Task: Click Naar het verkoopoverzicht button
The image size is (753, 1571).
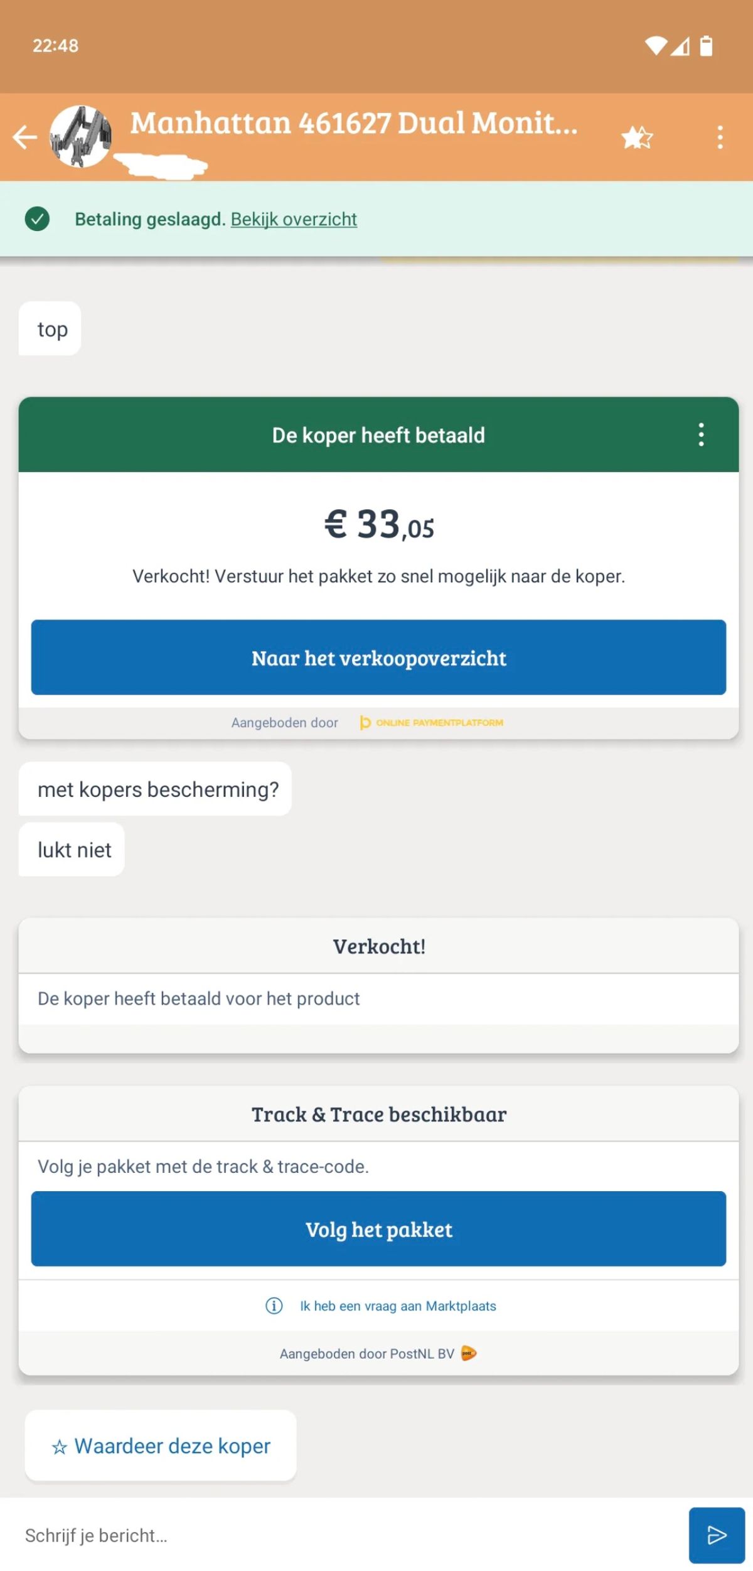Action: pos(378,657)
